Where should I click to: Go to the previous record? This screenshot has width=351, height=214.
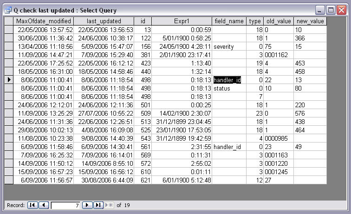coord(44,205)
